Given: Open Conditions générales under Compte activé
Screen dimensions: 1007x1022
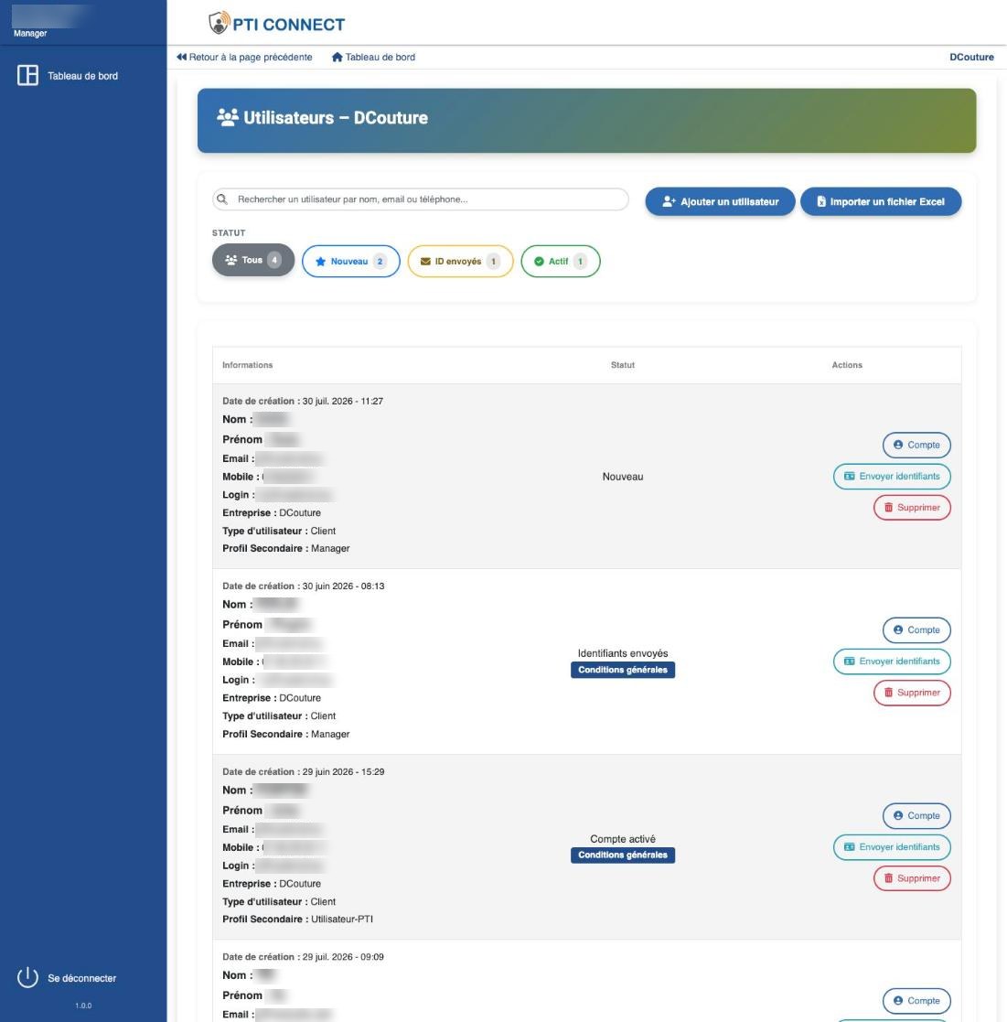Looking at the screenshot, I should pos(623,855).
